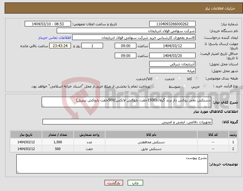Screen dimensions: 243x191
Task: Click the quantity cell 1,500
Action: (58, 142)
